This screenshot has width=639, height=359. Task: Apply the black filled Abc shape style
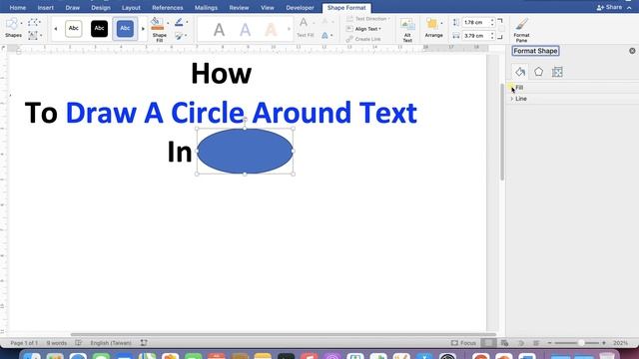(99, 29)
